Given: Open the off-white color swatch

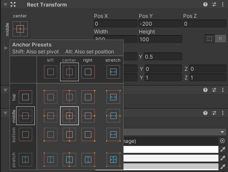Looking at the screenshot, I should (x=171, y=158).
